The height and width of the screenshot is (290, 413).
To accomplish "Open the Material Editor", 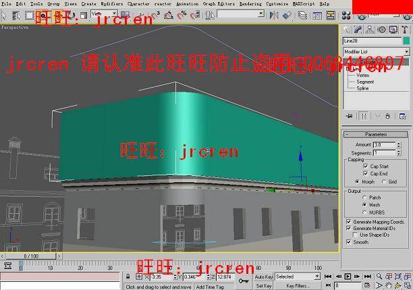I will coord(346,16).
